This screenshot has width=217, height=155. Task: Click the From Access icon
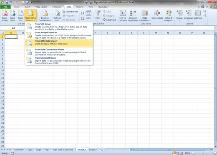click(x=5, y=16)
